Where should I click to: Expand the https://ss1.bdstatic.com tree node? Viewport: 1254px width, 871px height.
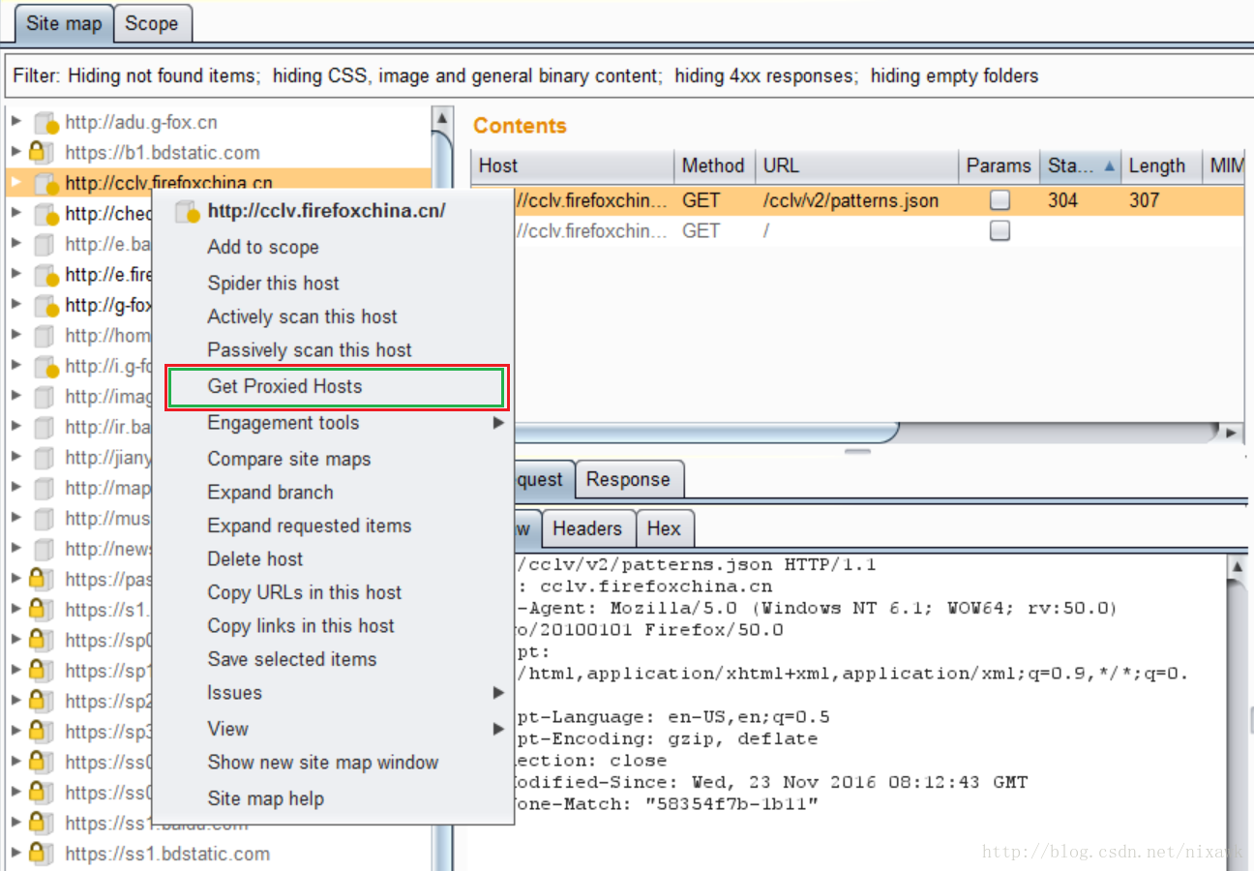pos(15,853)
